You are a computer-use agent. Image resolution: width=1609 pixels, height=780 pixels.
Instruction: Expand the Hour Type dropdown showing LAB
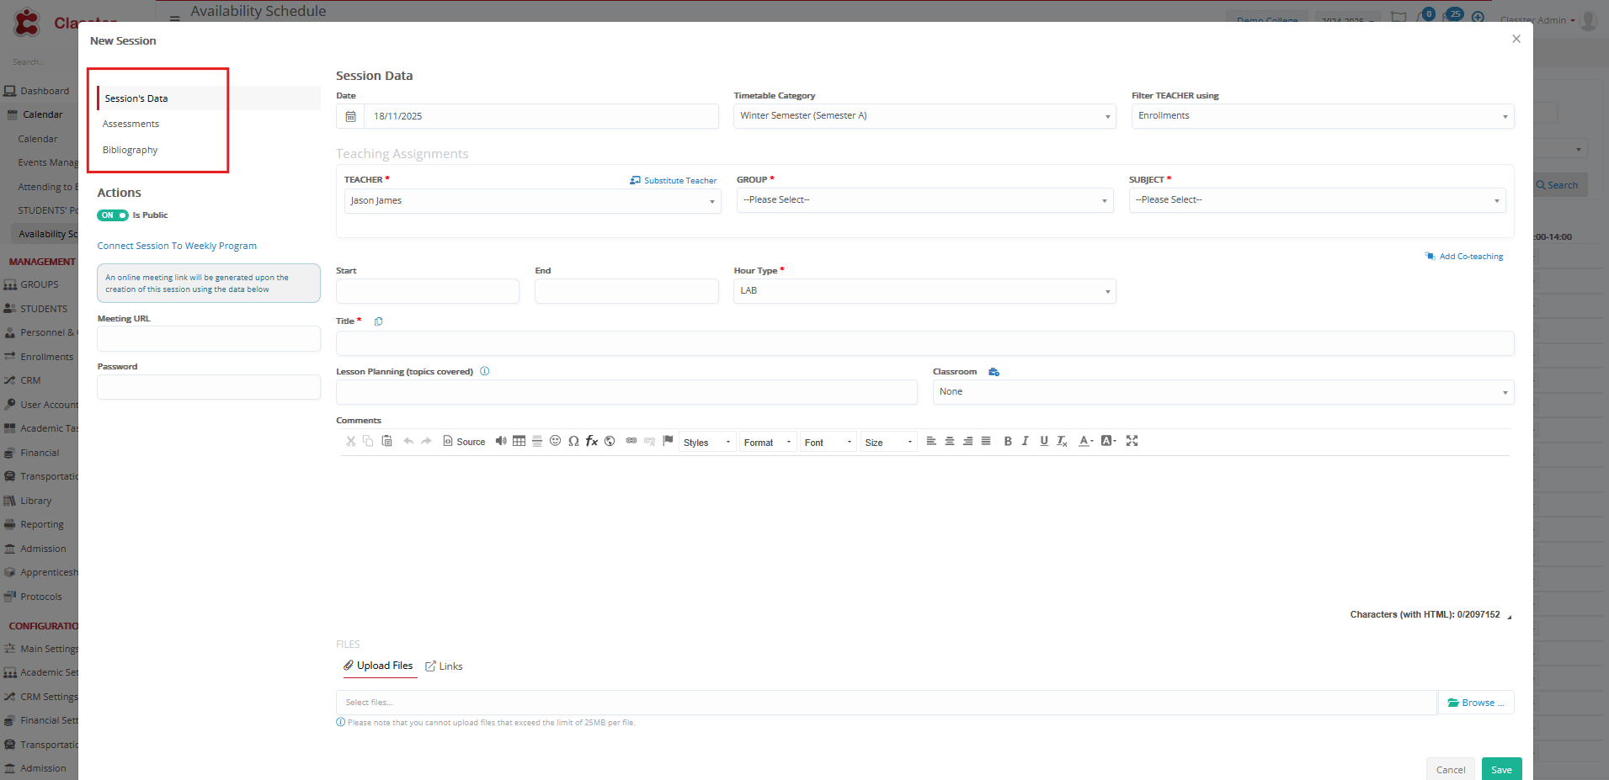pos(924,291)
